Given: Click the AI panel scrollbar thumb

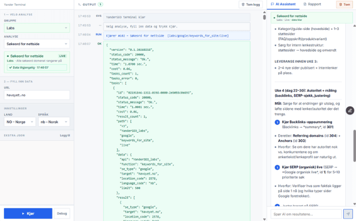Looking at the screenshot, I should point(354,146).
